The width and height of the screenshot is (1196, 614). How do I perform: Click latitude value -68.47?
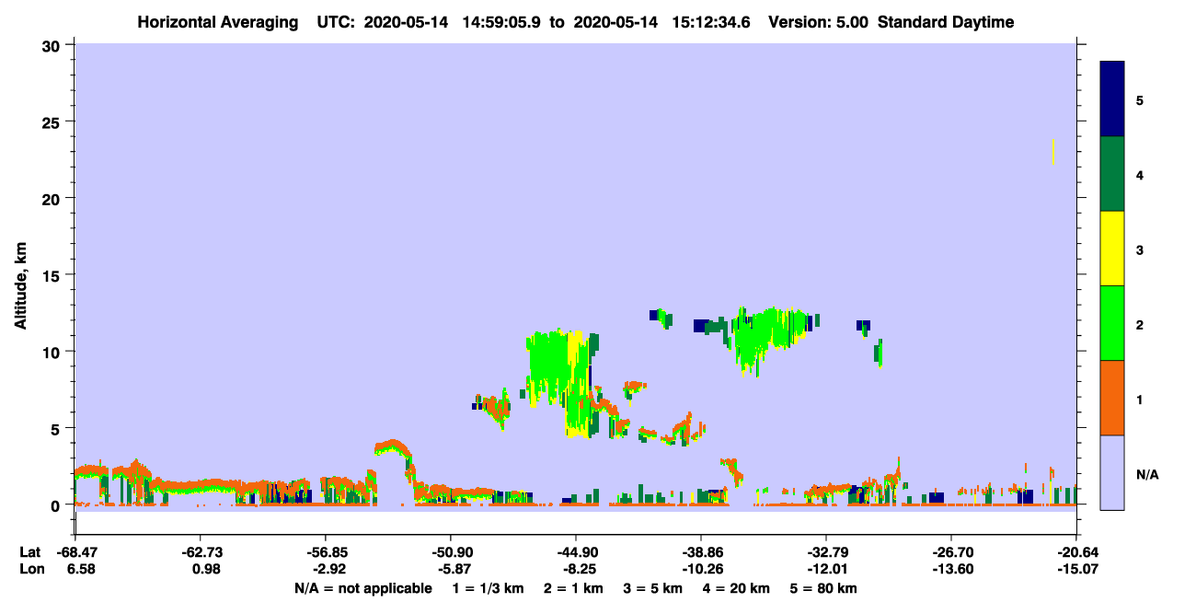point(75,552)
